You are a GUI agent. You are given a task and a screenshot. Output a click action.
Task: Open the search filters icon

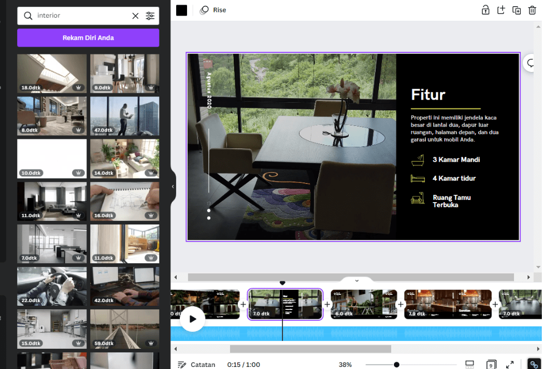click(x=150, y=16)
